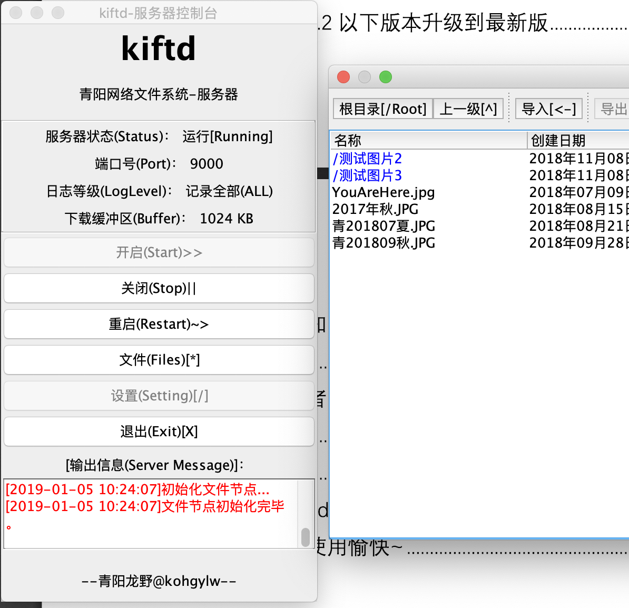Viewport: 629px width, 608px height.
Task: Click the disabled 开启(Start) button
Action: [159, 252]
